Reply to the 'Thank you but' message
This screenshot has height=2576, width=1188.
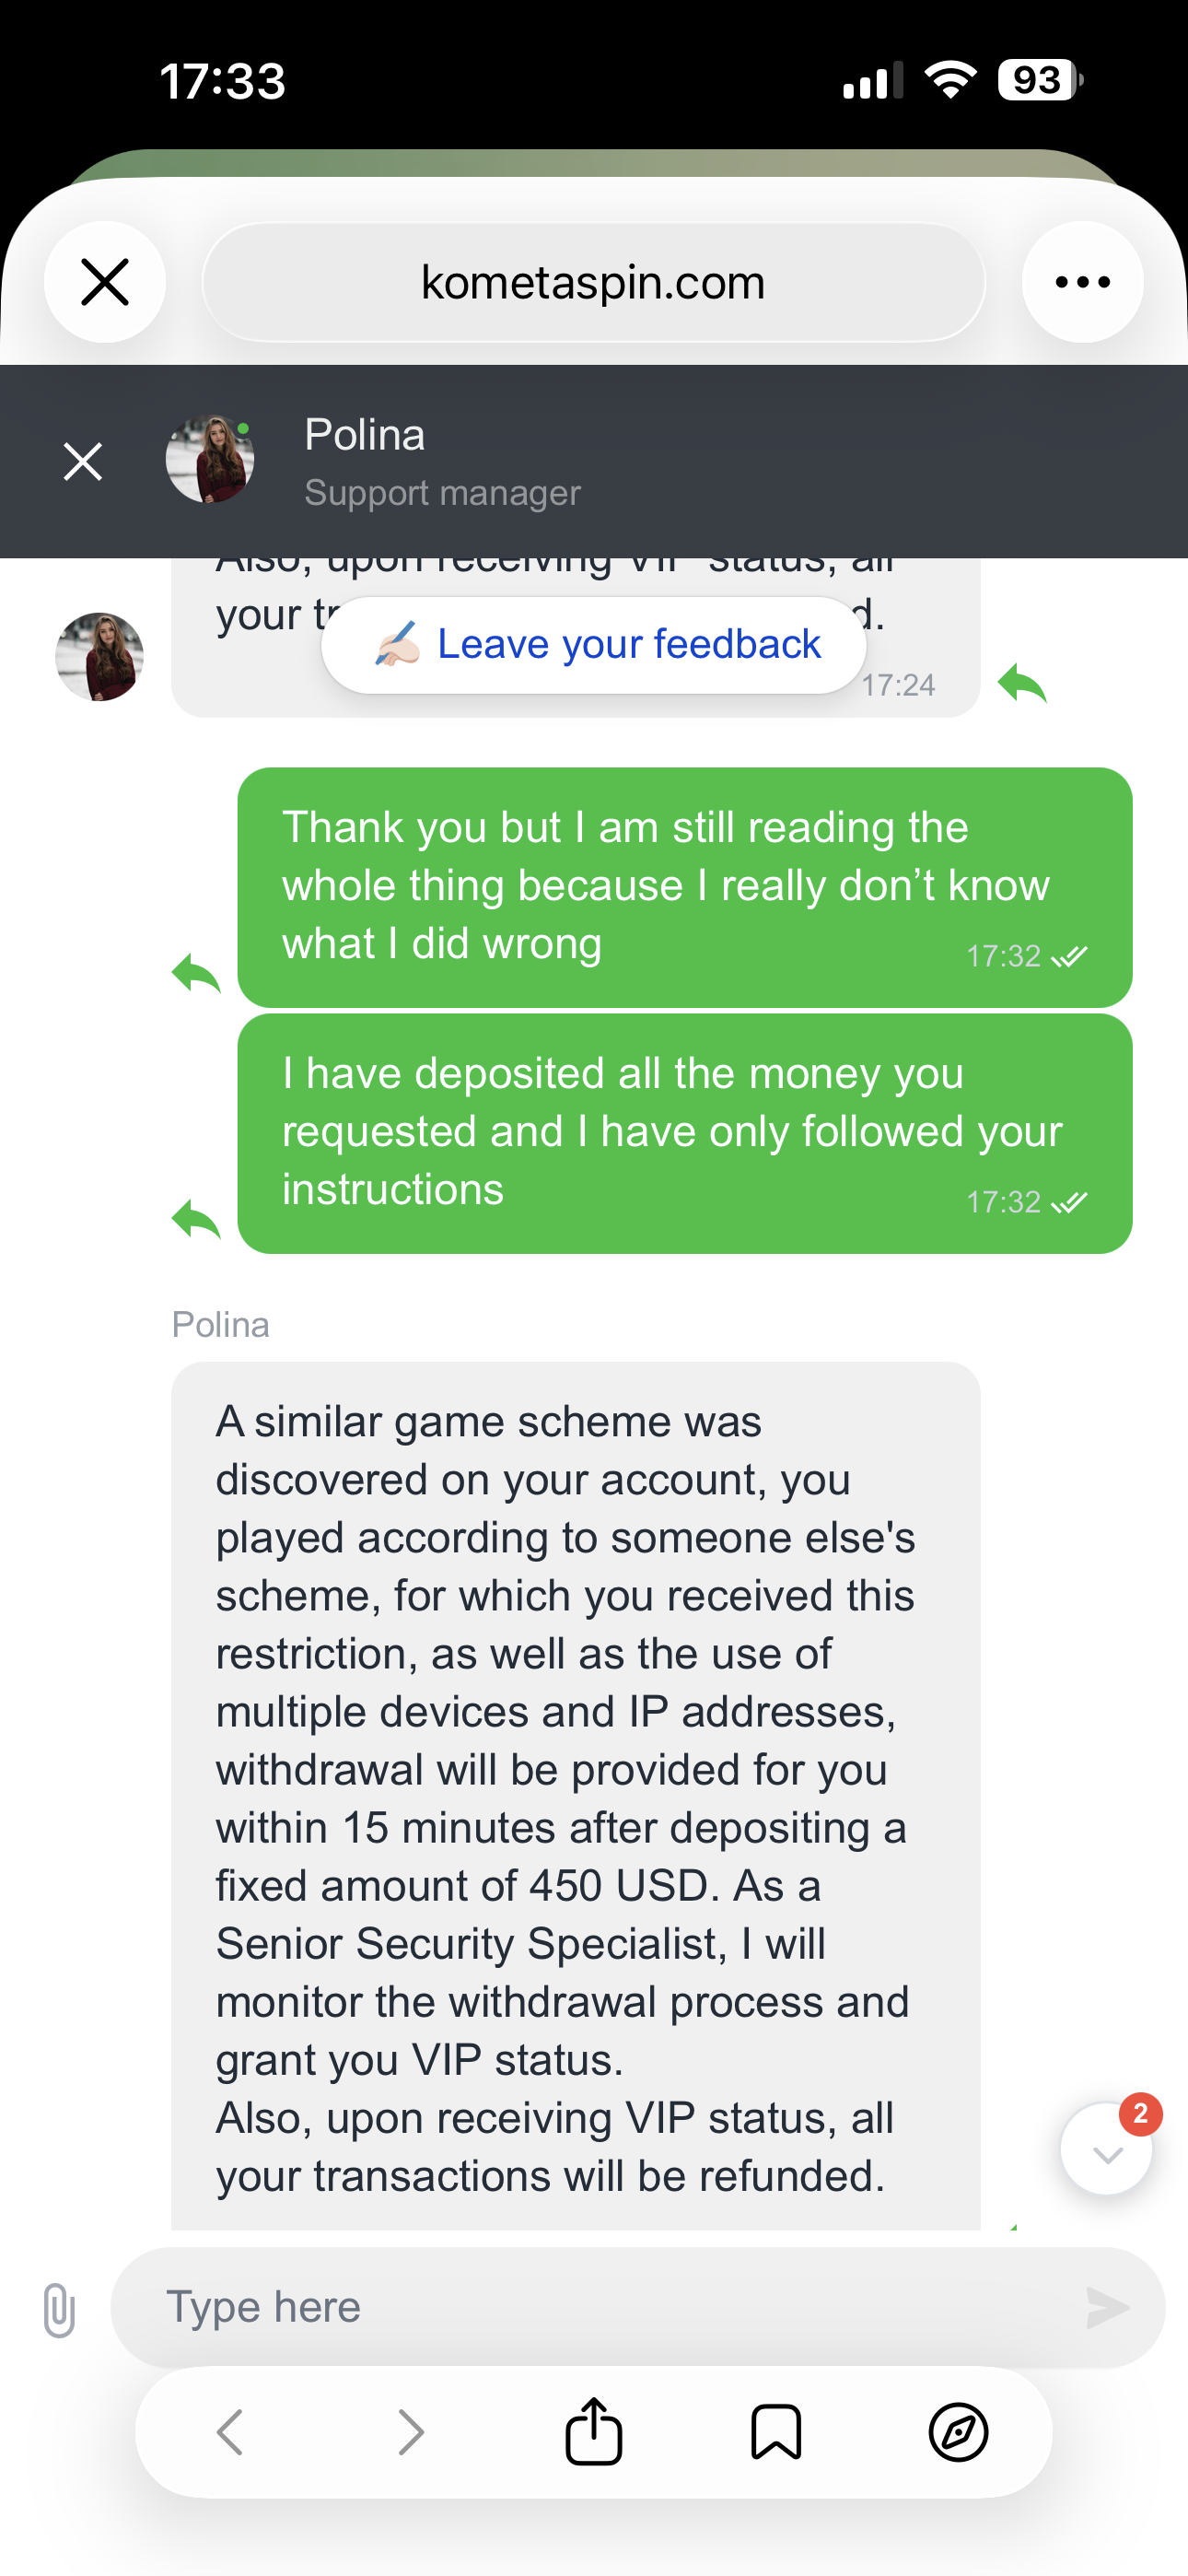(196, 973)
